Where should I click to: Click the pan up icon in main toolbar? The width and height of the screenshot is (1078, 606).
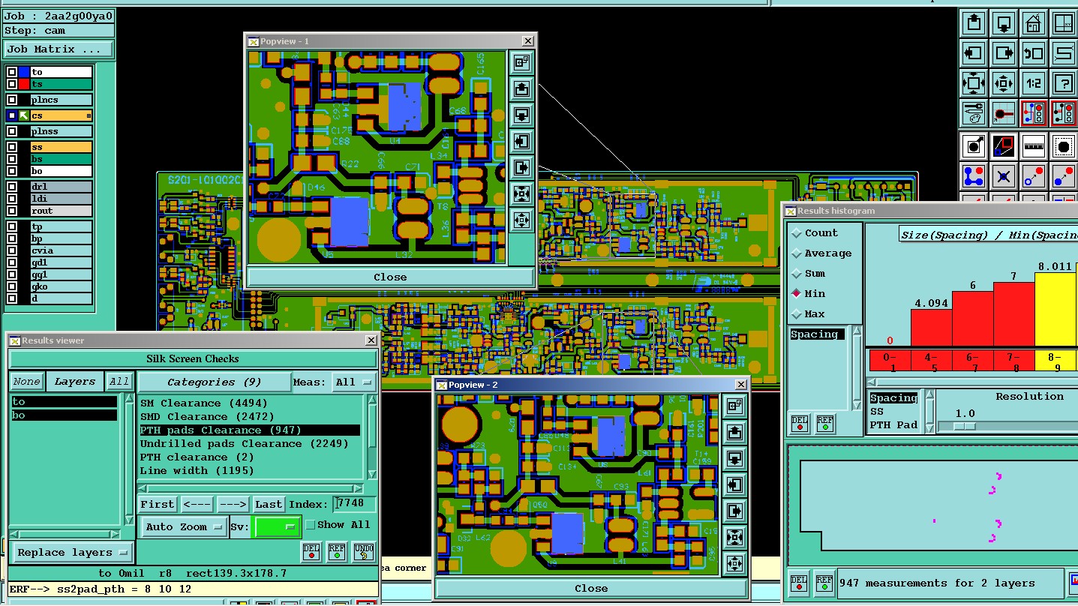(974, 22)
